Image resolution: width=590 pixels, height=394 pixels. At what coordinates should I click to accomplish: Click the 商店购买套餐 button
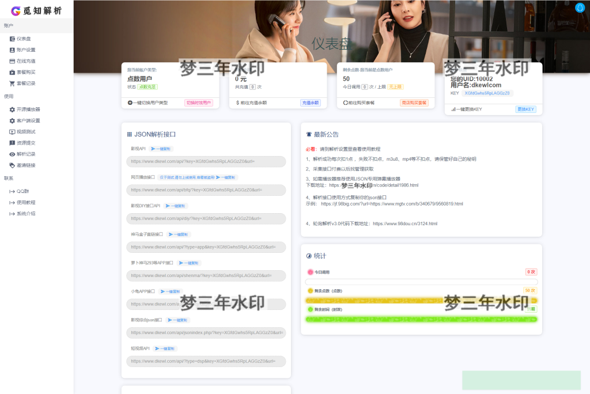tap(414, 103)
